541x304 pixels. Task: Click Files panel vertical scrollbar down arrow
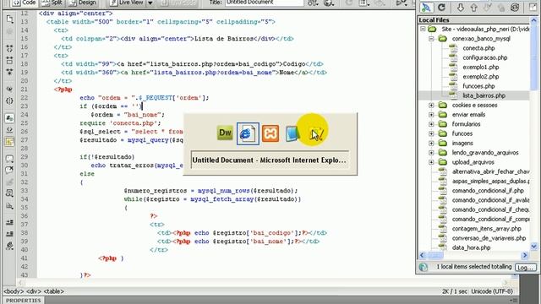click(533, 247)
